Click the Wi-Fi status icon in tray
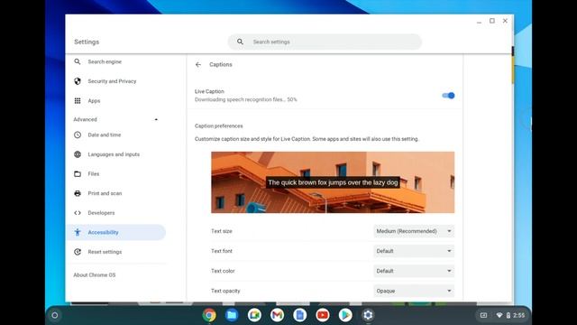Viewport: 577px width, 325px height. coord(499,315)
